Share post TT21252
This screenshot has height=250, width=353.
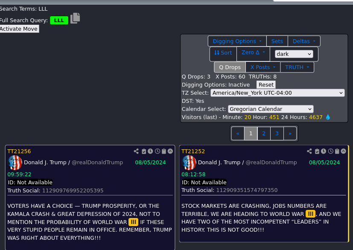(309, 151)
